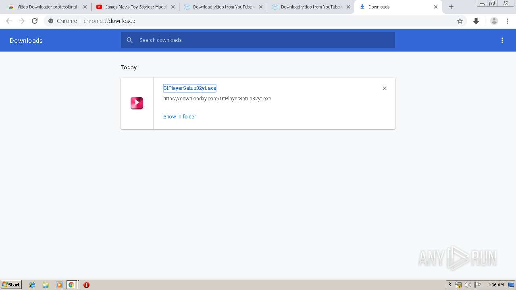Launch Internet Explorer from the taskbar
The width and height of the screenshot is (516, 290).
[x=32, y=285]
